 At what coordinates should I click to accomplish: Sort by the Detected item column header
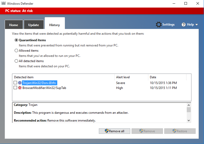click(x=63, y=77)
